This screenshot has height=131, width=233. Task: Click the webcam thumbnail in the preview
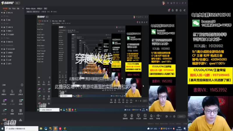click(x=162, y=98)
